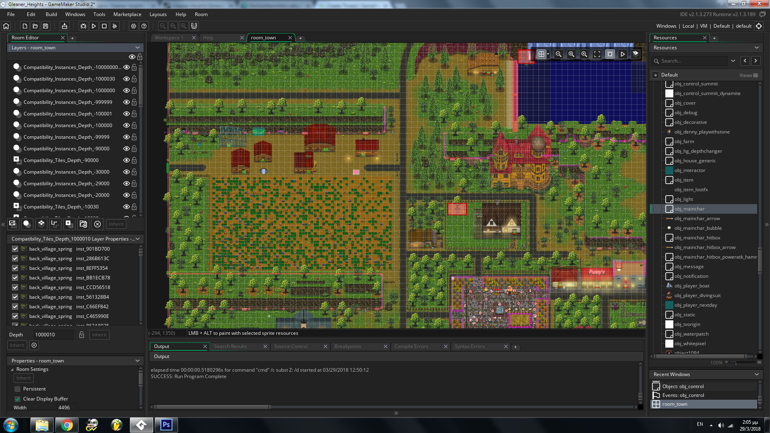Uncheck Clear Display Buffer checkbox
Image resolution: width=770 pixels, height=433 pixels.
[x=17, y=399]
